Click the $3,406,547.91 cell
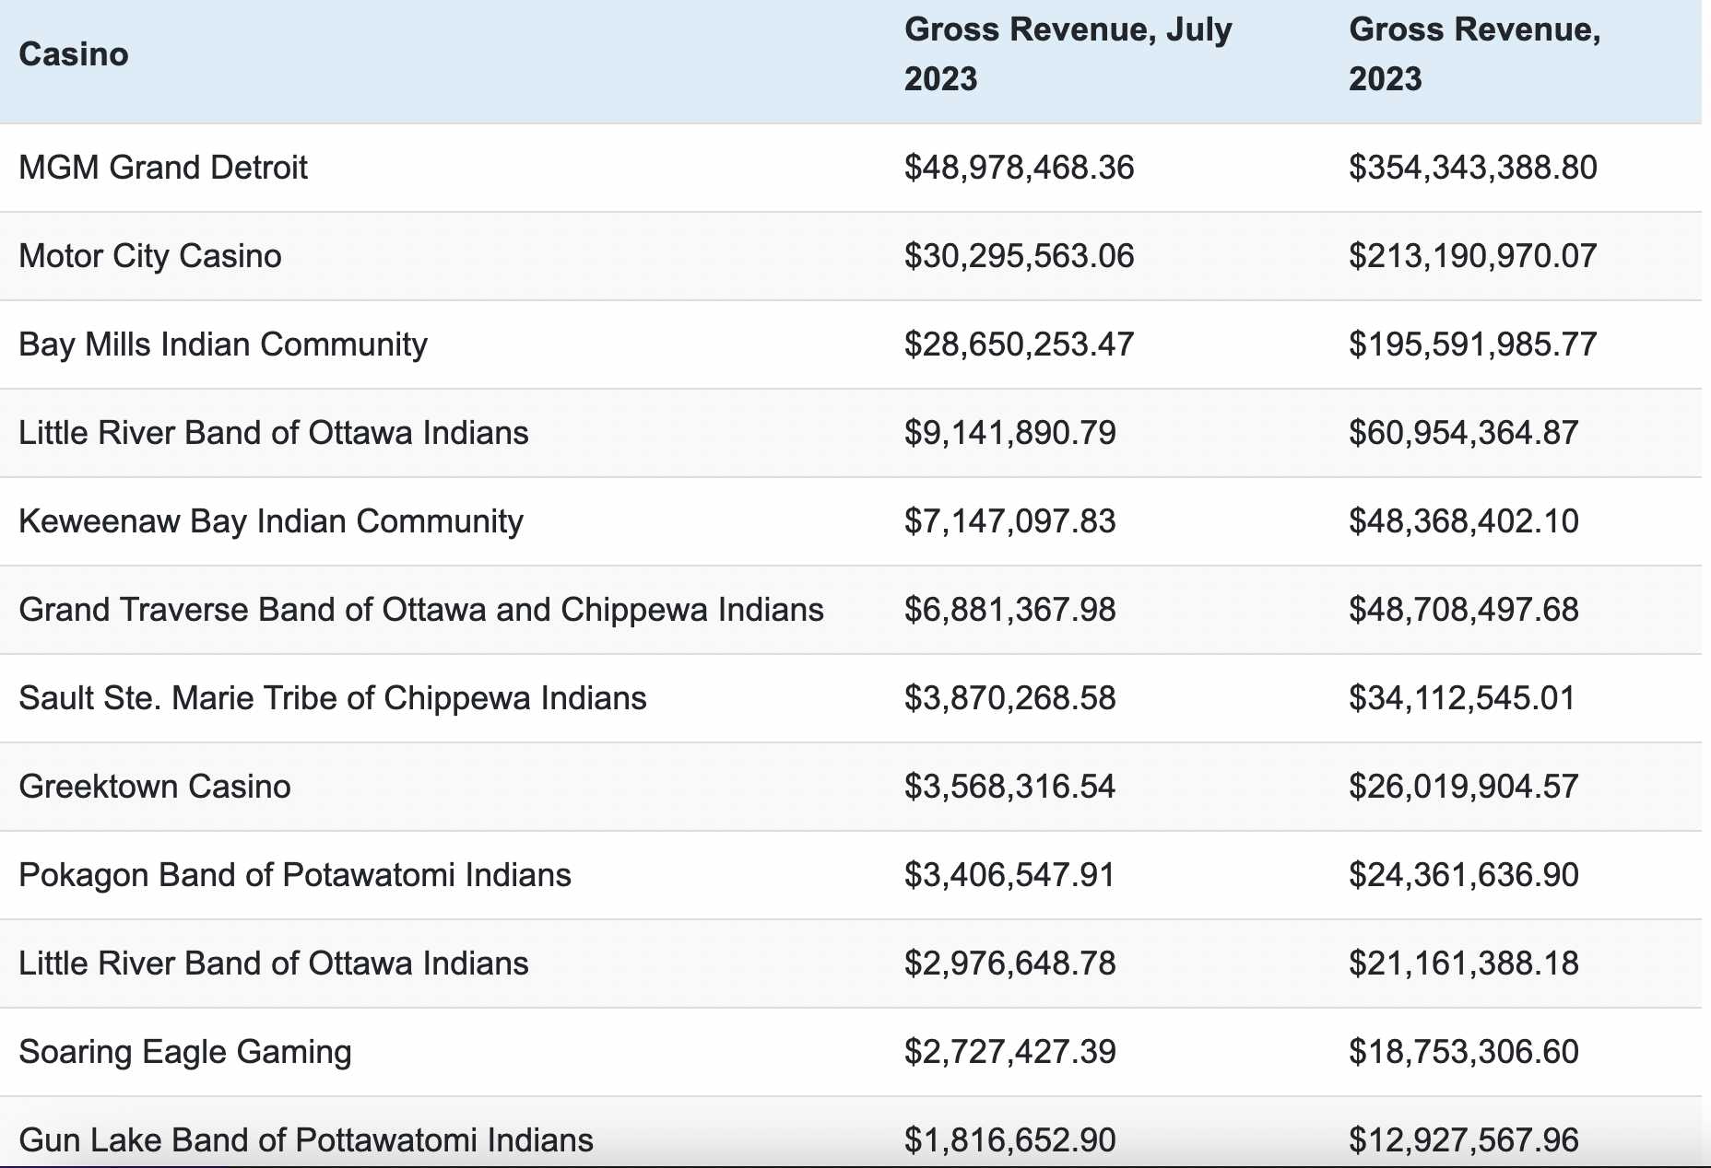The image size is (1711, 1168). click(x=1010, y=875)
